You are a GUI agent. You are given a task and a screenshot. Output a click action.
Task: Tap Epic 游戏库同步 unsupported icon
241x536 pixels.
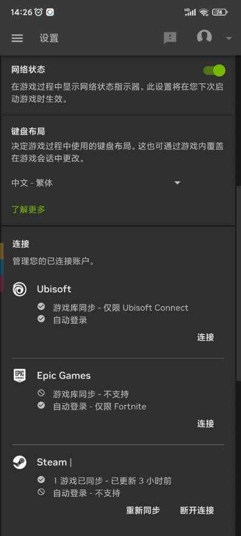pos(42,393)
